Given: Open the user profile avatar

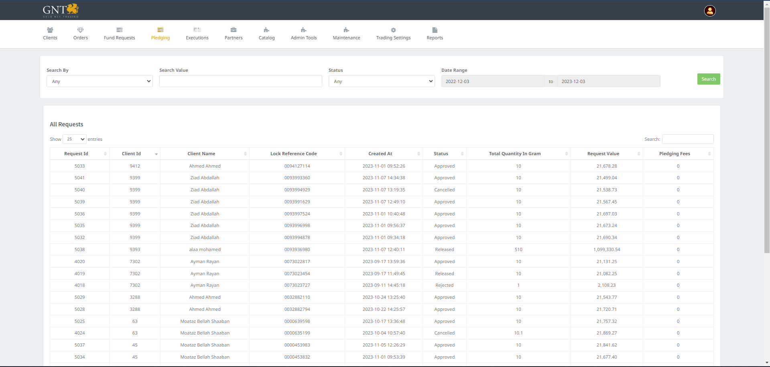Looking at the screenshot, I should (710, 11).
